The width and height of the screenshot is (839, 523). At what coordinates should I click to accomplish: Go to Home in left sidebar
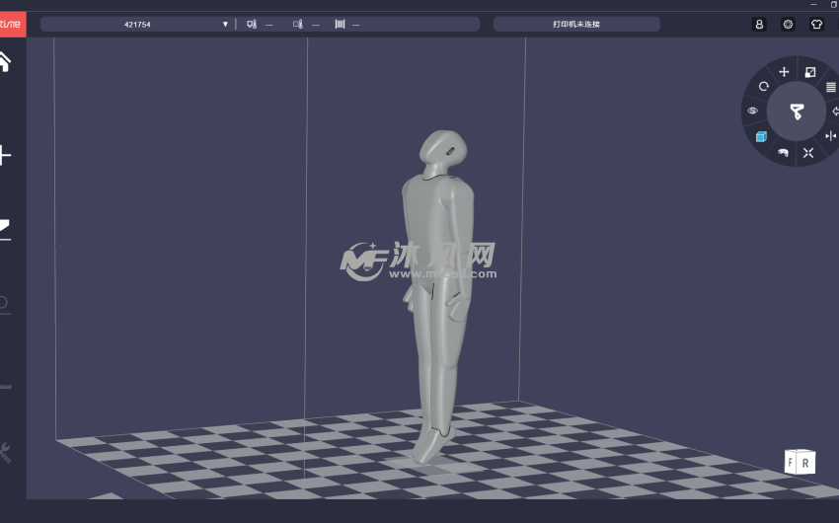(x=5, y=61)
